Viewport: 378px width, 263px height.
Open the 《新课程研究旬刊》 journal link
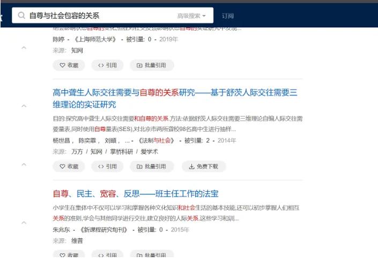pyautogui.click(x=103, y=230)
